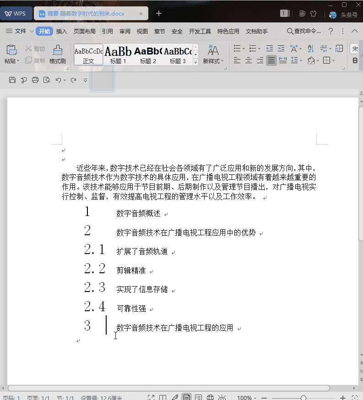The image size is (363, 400).
Task: Select the document tab 摘要 随着数字时代的到来.docx
Action: (91, 14)
